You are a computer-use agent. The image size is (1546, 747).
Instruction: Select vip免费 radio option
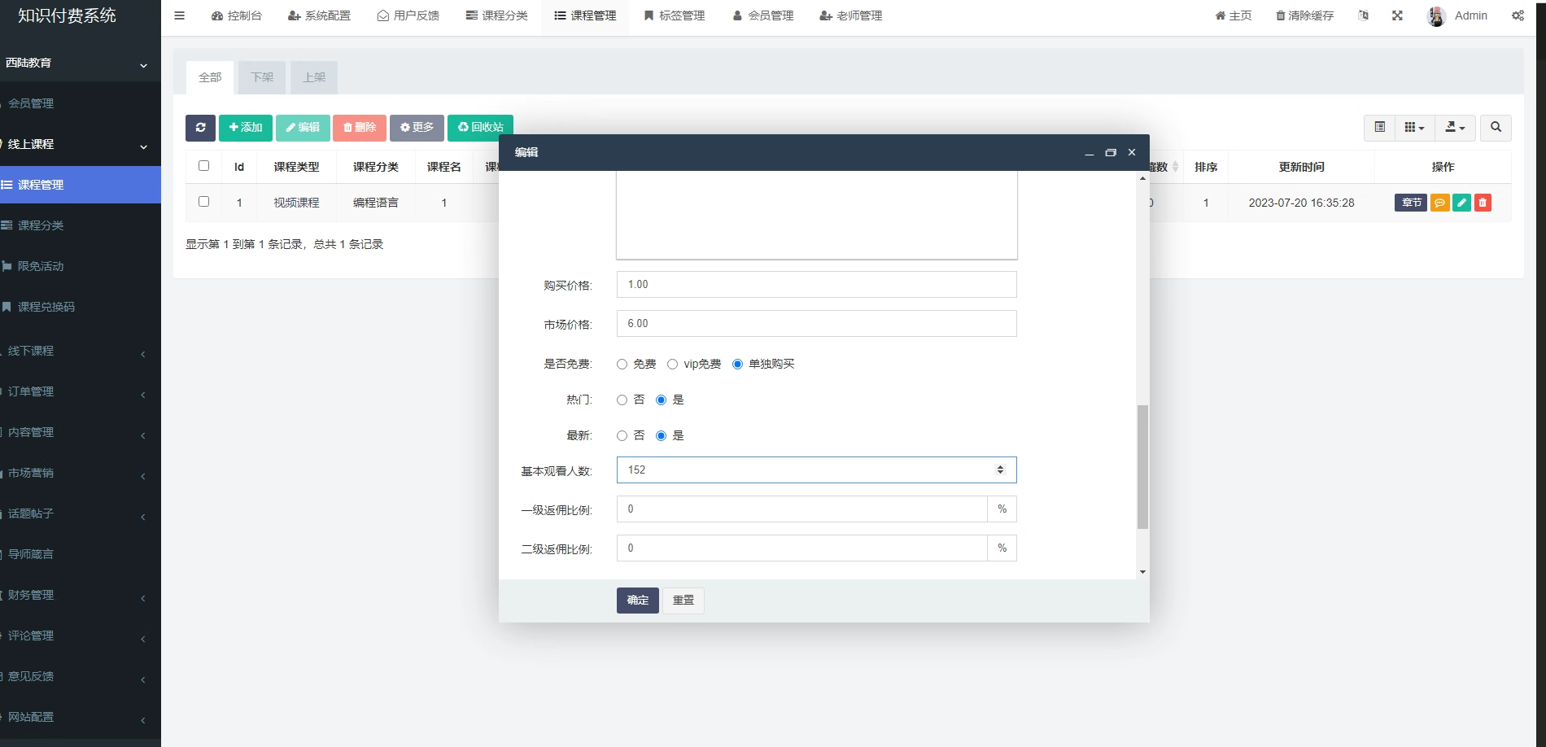[x=673, y=365]
